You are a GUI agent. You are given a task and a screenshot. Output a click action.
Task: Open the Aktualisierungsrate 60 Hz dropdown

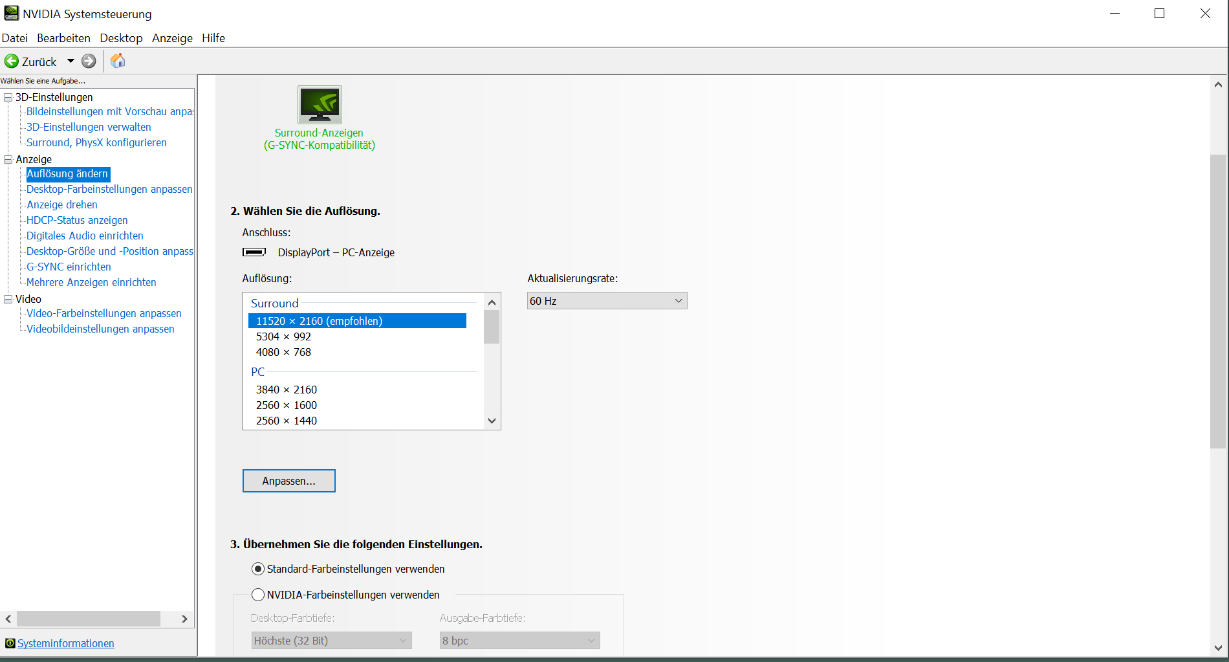pos(607,301)
